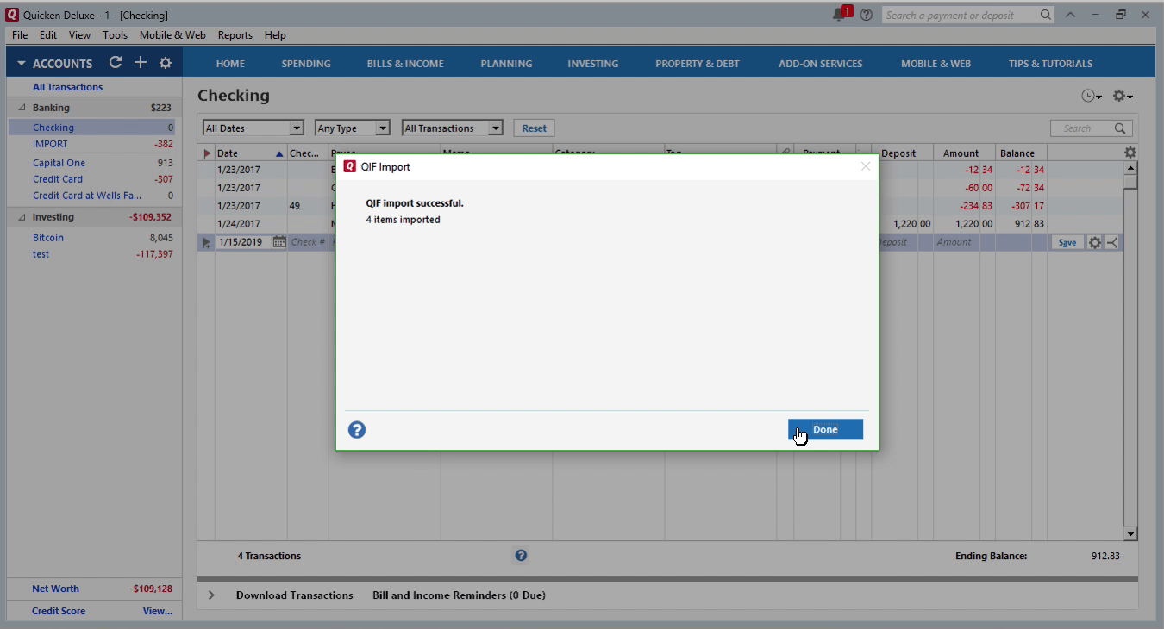Sort register by Balance column header

click(1021, 153)
